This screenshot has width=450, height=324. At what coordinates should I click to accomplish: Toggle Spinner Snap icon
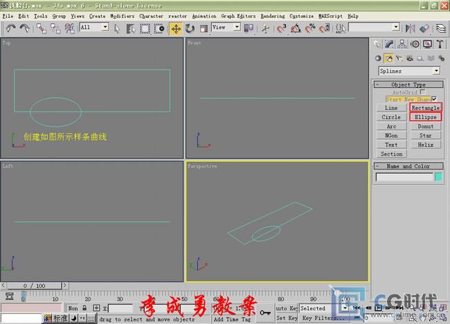(324, 28)
